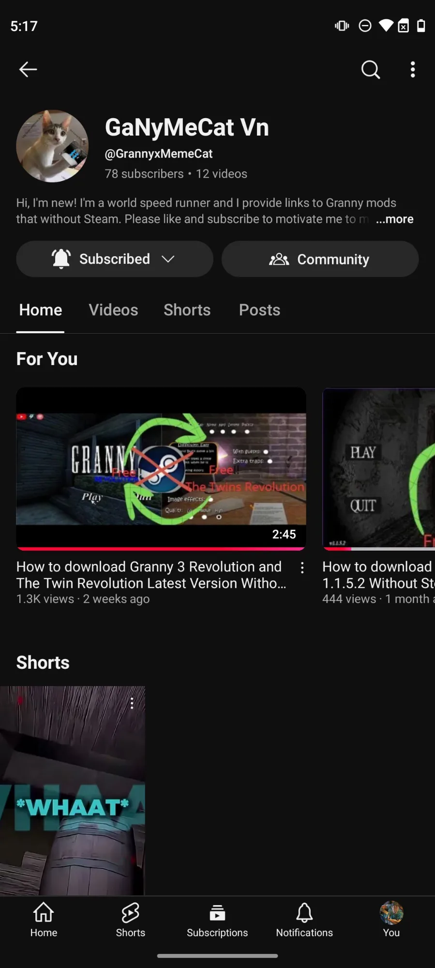The height and width of the screenshot is (968, 435).
Task: Open the Posts tab
Action: click(x=260, y=310)
